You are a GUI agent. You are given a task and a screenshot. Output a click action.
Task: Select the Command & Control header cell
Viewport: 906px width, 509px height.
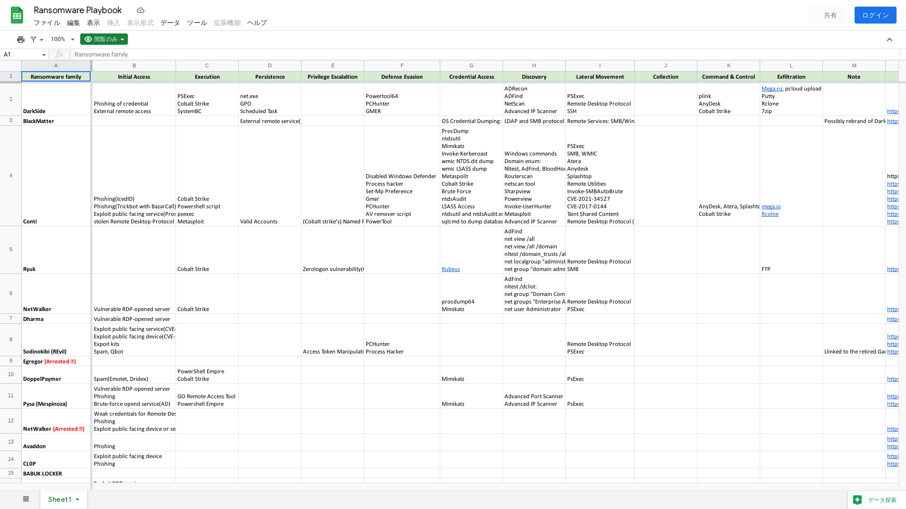click(x=729, y=77)
